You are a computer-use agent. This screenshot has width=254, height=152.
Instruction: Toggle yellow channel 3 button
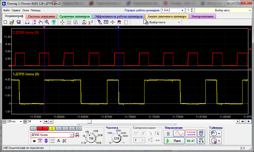click(x=52, y=129)
